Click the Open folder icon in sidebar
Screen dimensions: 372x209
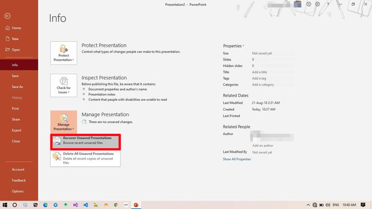point(7,50)
